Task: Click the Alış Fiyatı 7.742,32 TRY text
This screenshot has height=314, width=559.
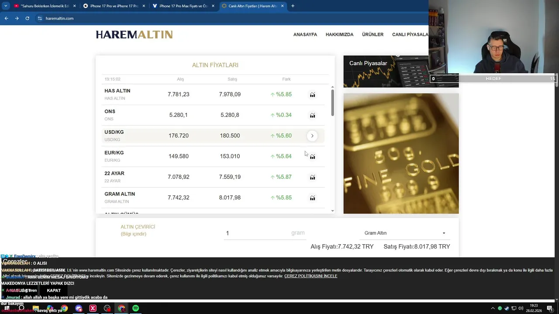Action: coord(342,246)
